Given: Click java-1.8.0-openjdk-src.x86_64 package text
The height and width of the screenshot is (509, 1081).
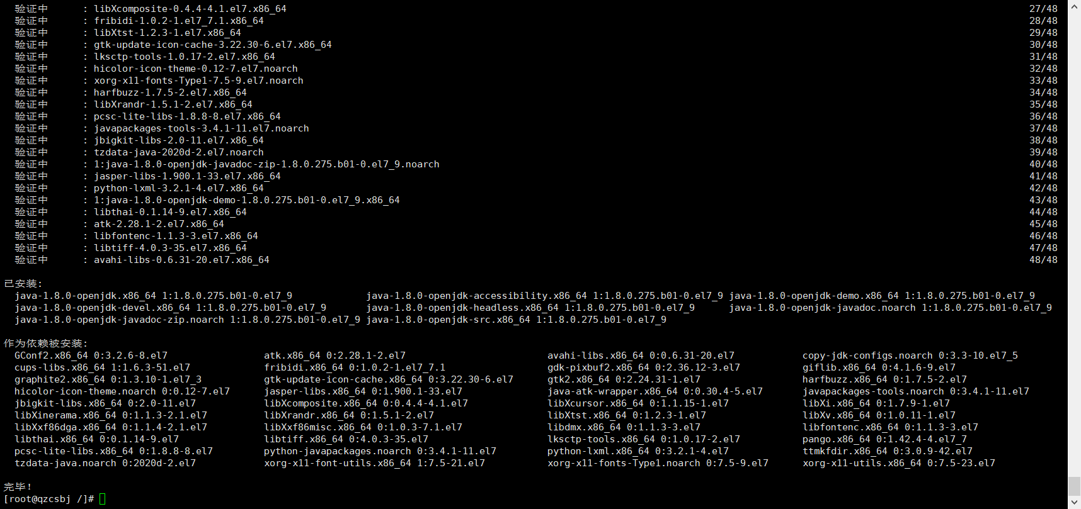Looking at the screenshot, I should 448,320.
